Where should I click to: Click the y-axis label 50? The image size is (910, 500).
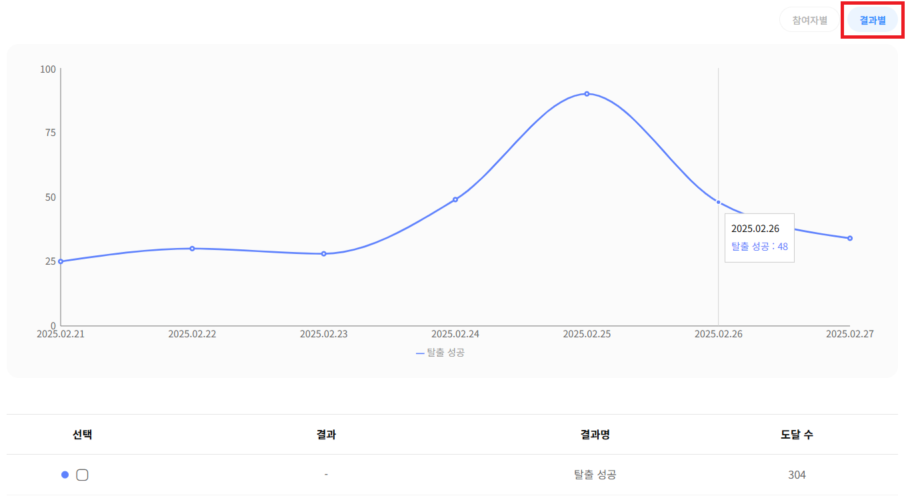51,197
